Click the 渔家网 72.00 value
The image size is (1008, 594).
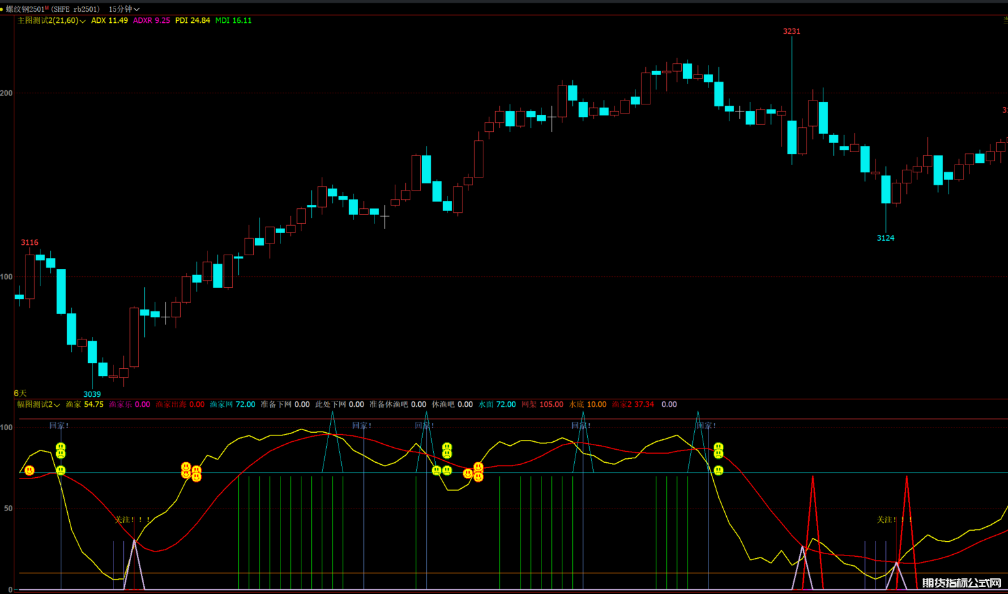coord(232,405)
